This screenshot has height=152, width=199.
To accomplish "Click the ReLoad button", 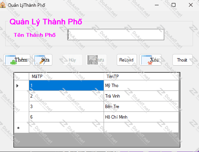I will [x=127, y=60].
